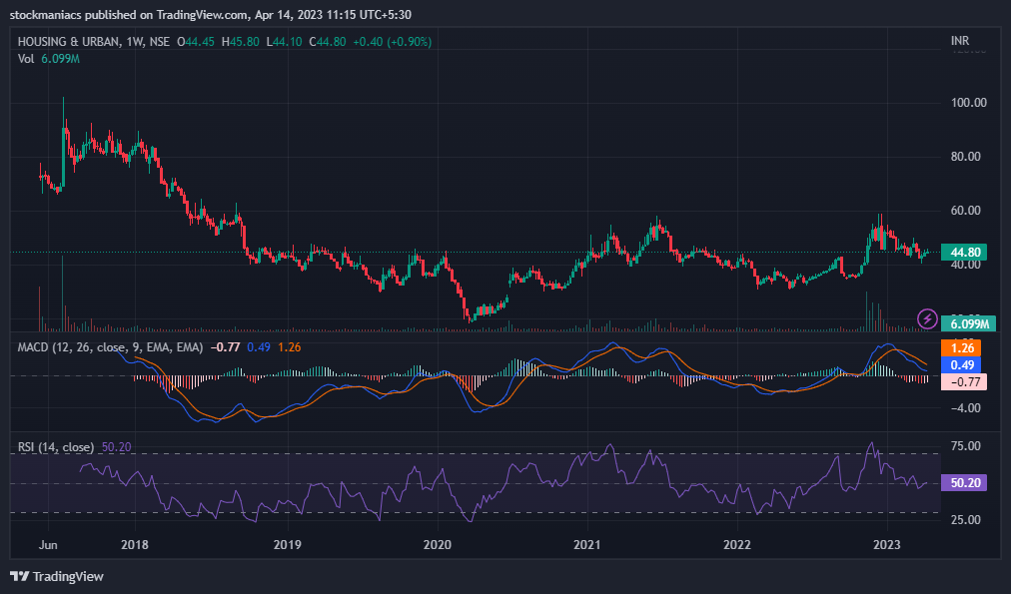Image resolution: width=1011 pixels, height=594 pixels.
Task: Click the MACD (12, 26, close, 9, EMA, EMA) label
Action: (110, 347)
